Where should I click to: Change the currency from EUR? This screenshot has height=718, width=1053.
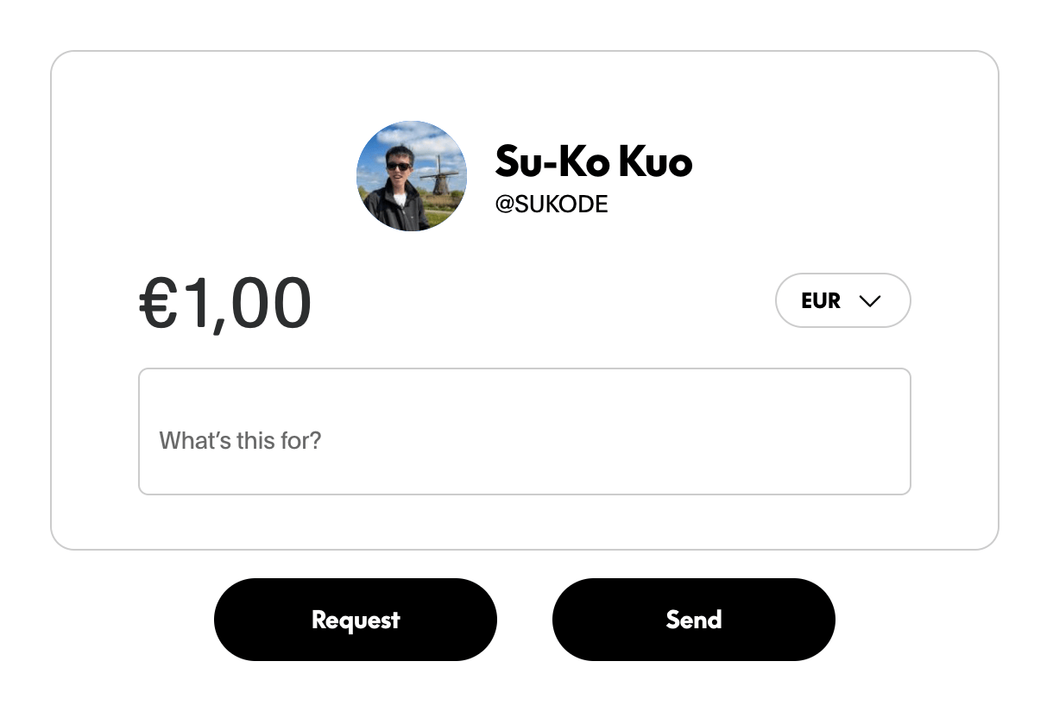pos(842,300)
